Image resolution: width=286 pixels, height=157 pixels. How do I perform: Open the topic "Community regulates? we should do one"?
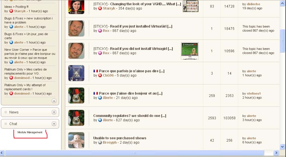pos(130,116)
